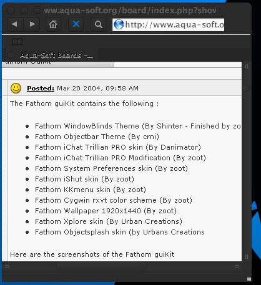This screenshot has height=285, width=261.
Task: Click the left handle of the bottom scrollbar
Action: coord(7,266)
